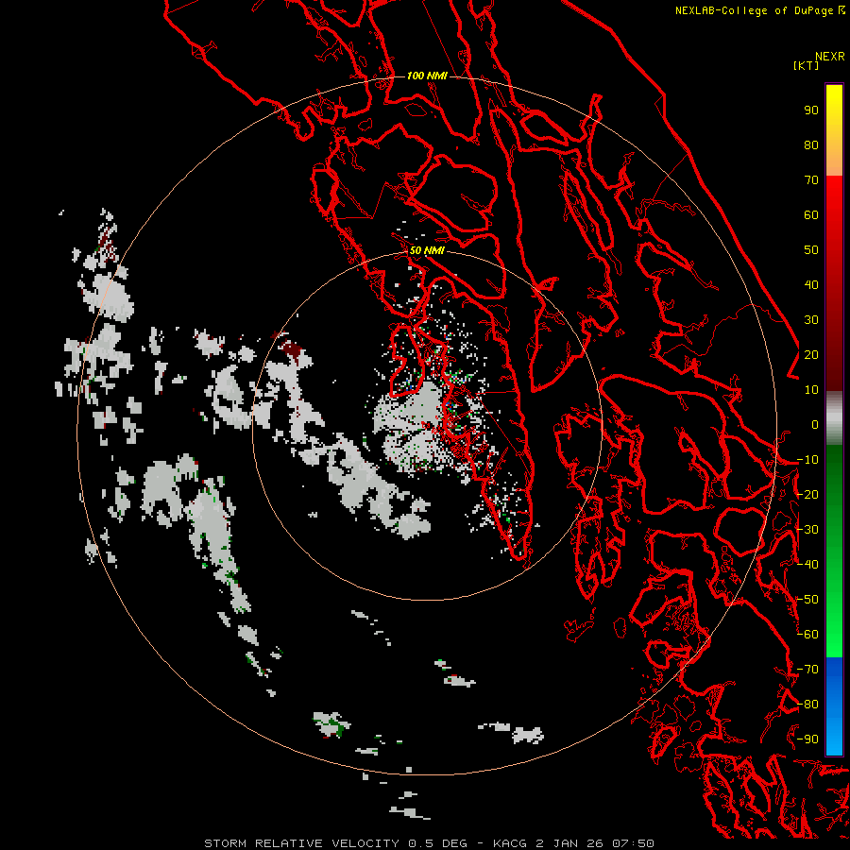850x850 pixels.
Task: Click the 40 value on the velocity scale
Action: [811, 285]
